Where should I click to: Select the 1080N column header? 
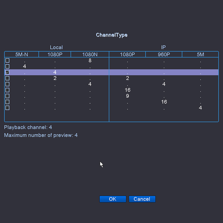90,54
